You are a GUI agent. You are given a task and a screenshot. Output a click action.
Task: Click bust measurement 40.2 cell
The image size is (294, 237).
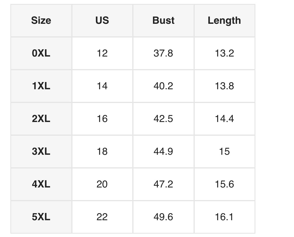[x=163, y=86]
